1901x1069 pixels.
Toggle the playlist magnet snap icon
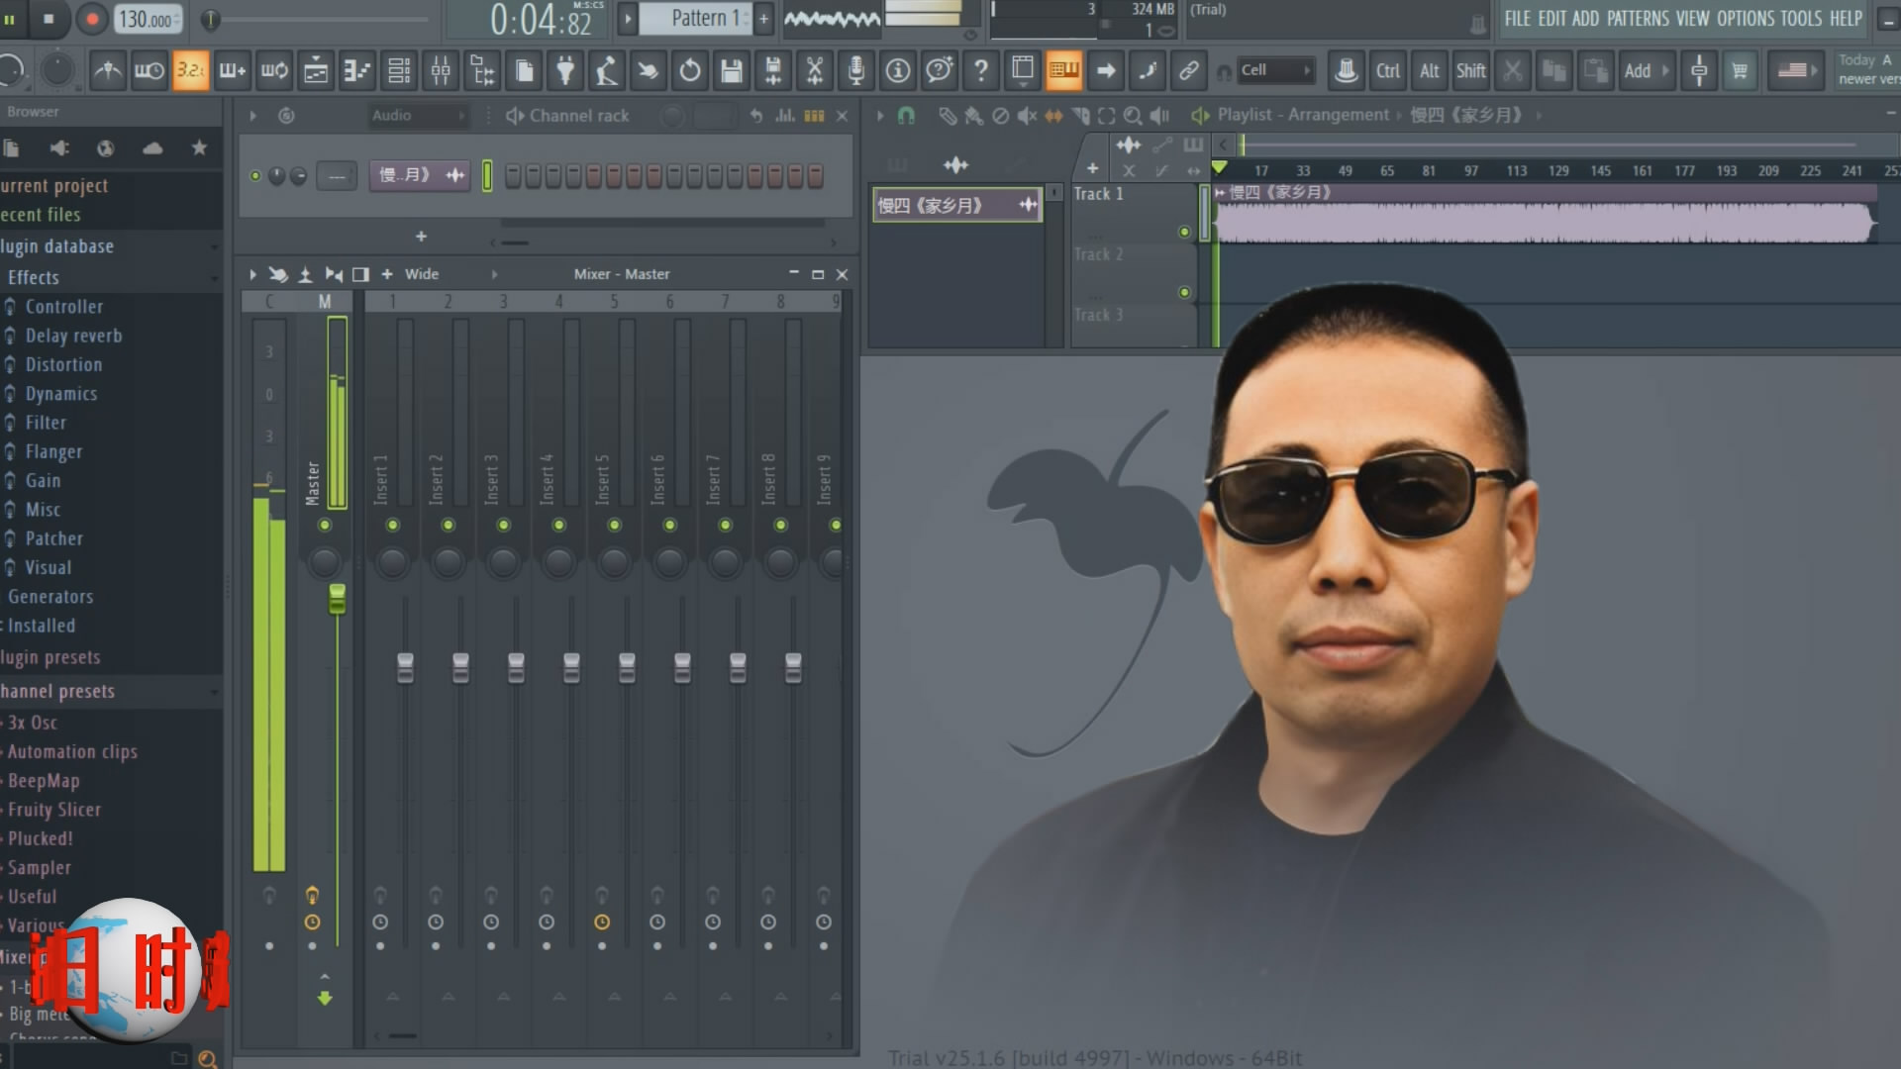point(906,116)
